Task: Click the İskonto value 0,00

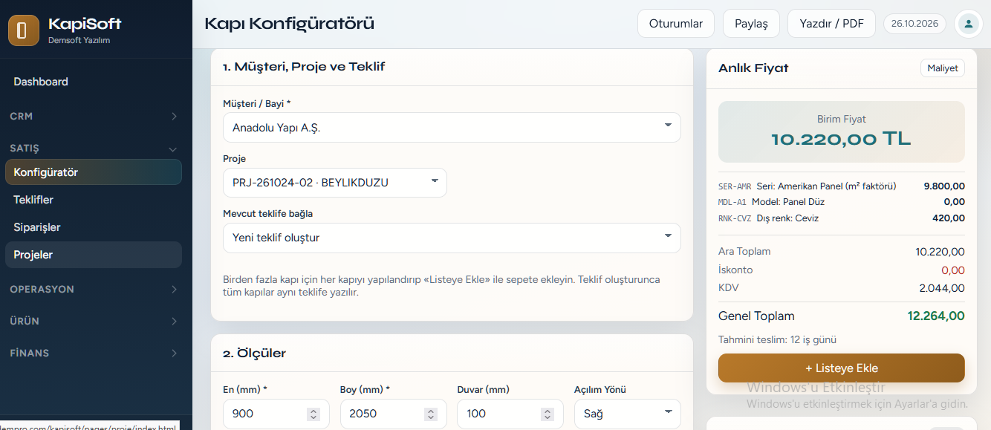Action: click(x=953, y=270)
